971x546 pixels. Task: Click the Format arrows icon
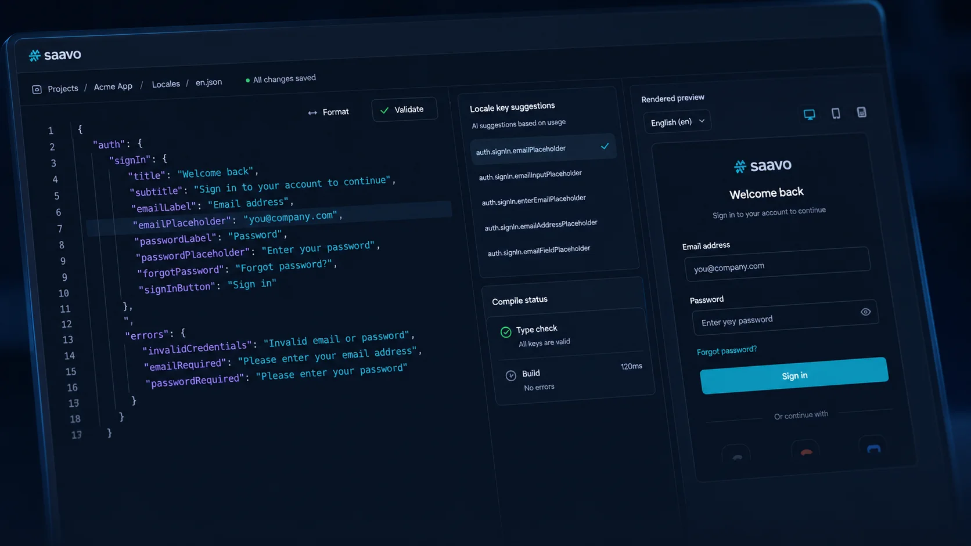click(x=312, y=113)
